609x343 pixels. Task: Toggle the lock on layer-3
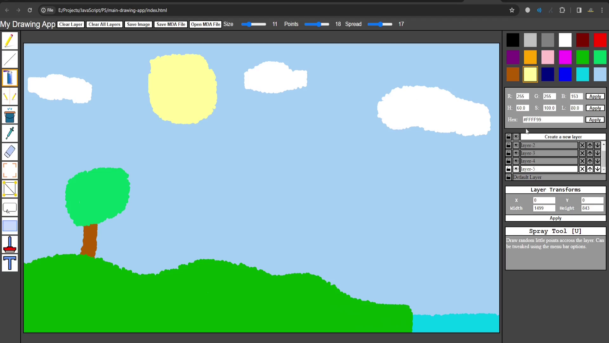tap(508, 153)
